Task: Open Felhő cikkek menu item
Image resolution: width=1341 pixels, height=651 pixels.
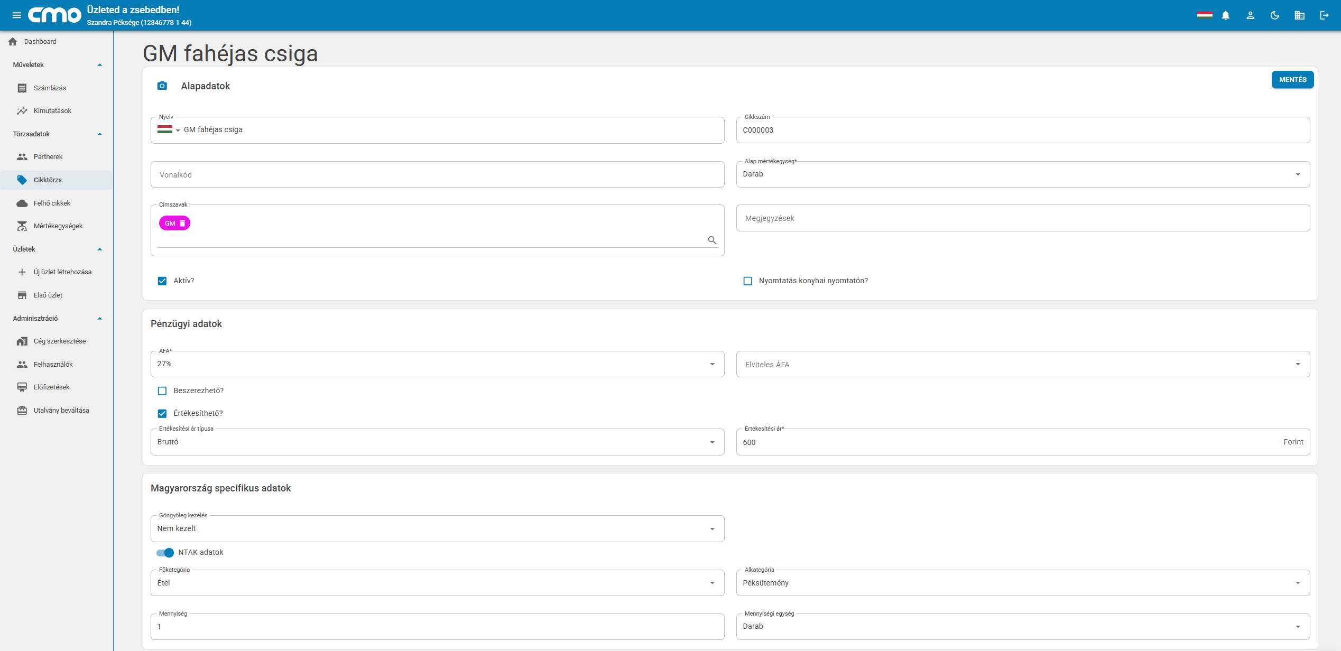Action: [57, 203]
